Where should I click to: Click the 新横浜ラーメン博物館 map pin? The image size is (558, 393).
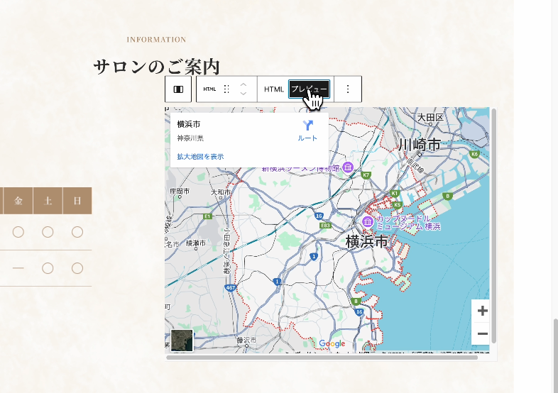348,167
